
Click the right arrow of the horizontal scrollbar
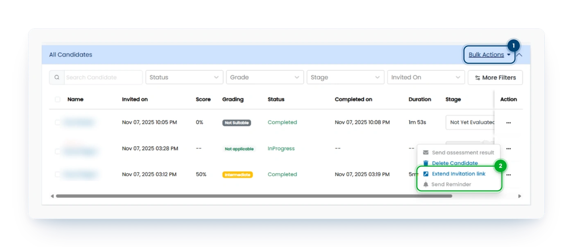click(x=519, y=196)
